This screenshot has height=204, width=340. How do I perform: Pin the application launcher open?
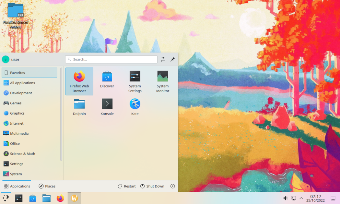tap(172, 59)
